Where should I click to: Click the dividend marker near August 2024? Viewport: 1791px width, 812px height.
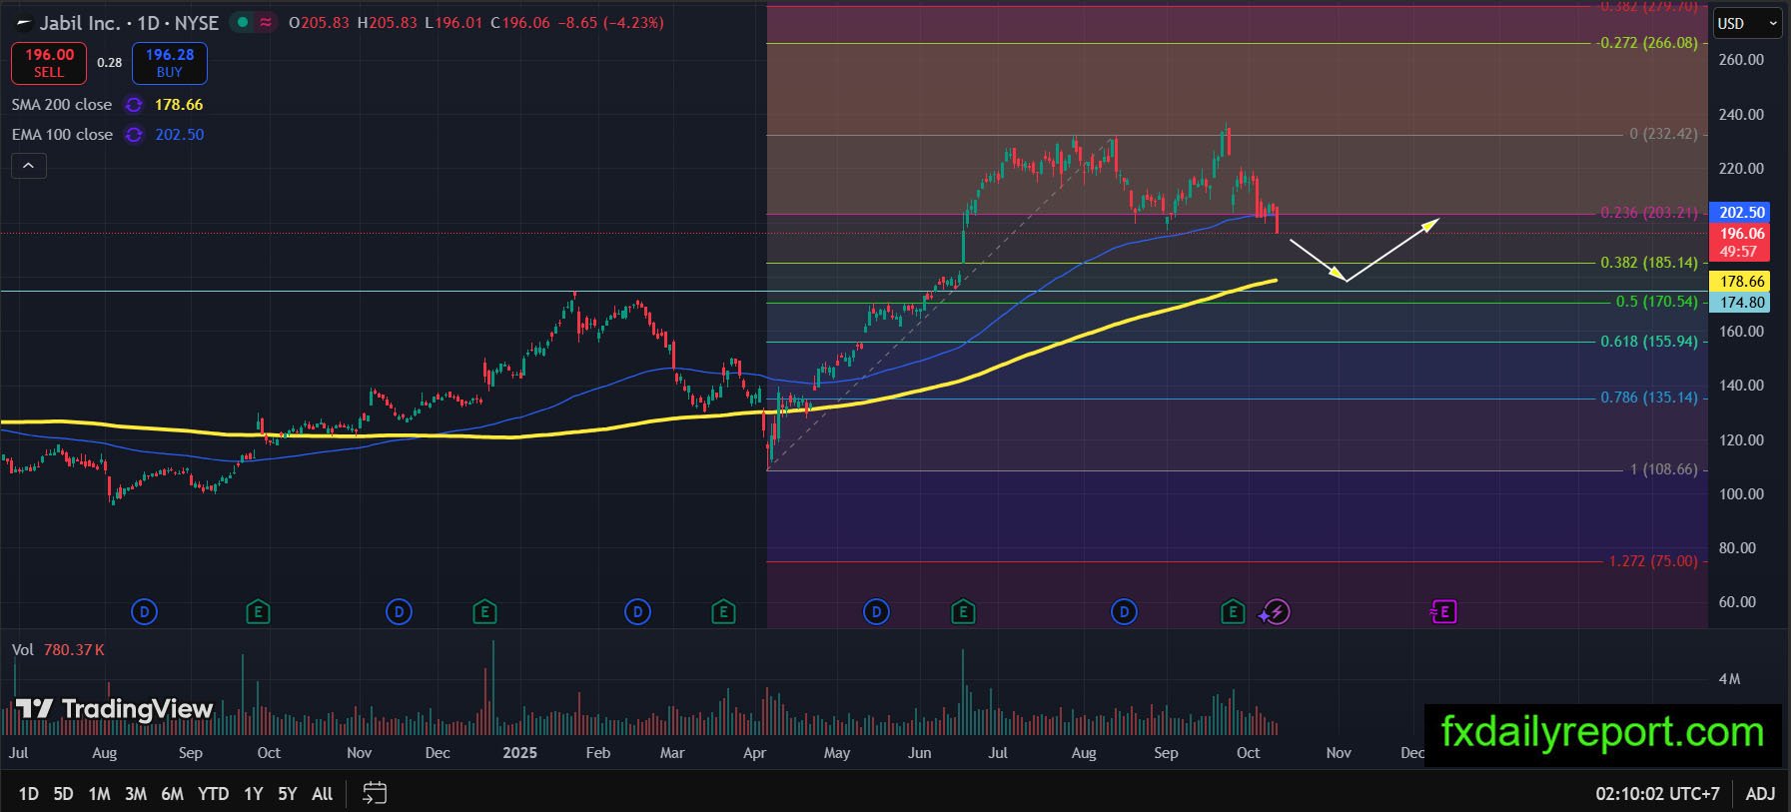point(144,611)
